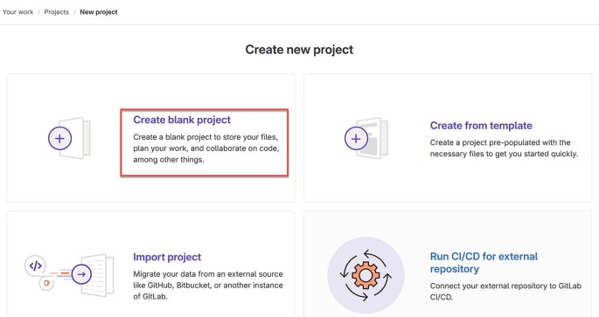Click the New project breadcrumb item
This screenshot has width=599, height=317.
click(99, 12)
